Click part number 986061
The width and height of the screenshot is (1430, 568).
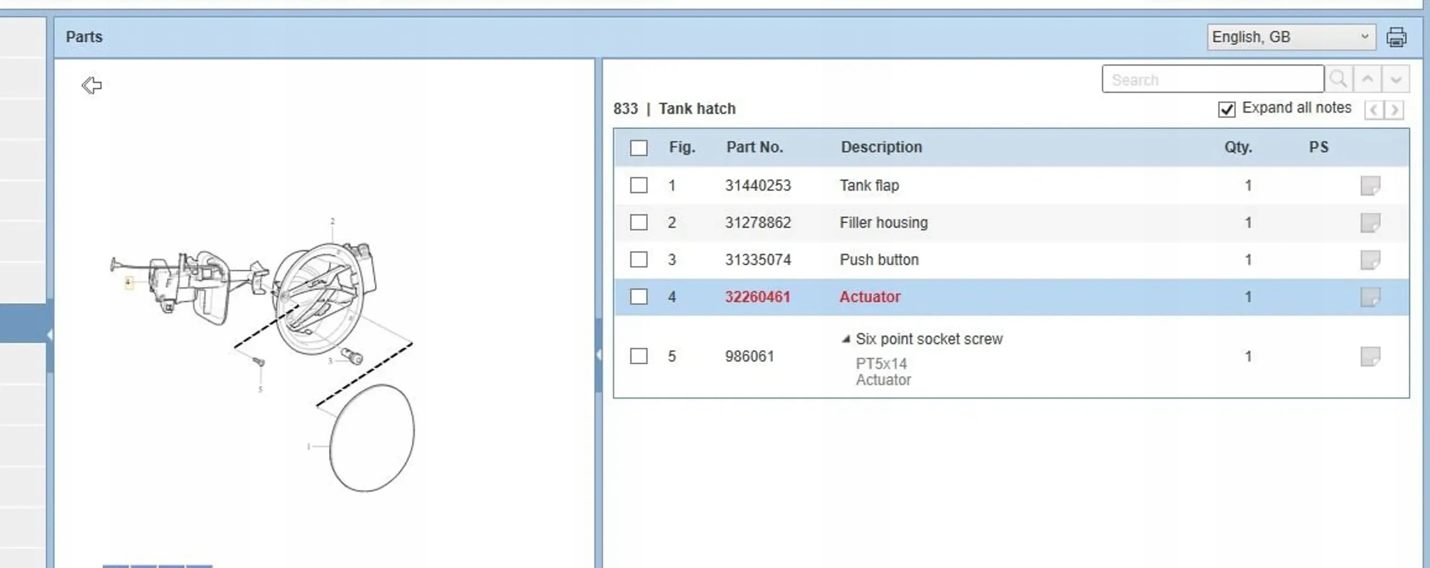(x=749, y=356)
